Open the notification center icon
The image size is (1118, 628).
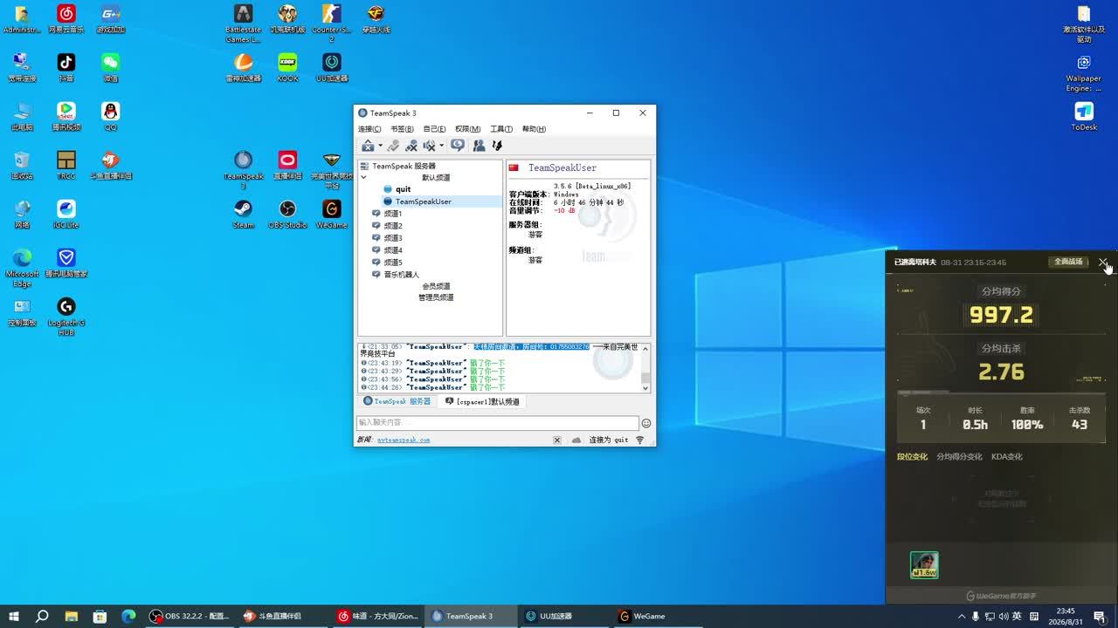pos(1100,616)
